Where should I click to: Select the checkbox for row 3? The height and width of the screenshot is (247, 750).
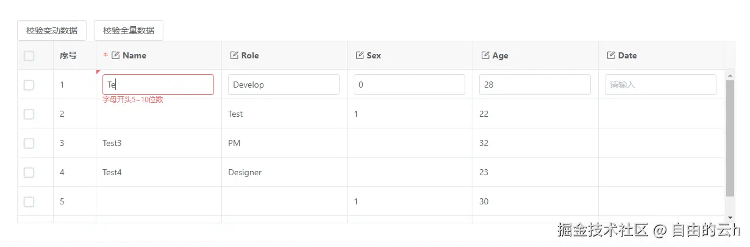29,144
